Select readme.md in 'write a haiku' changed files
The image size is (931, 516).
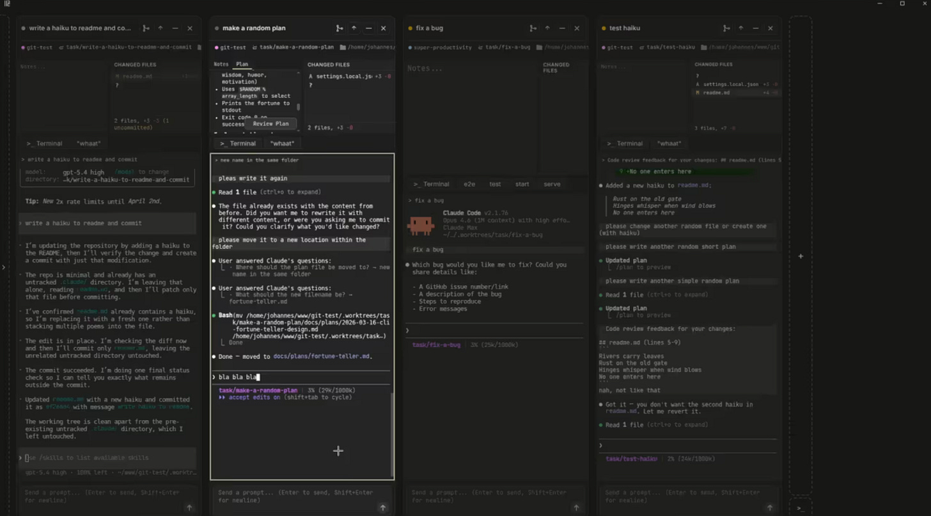coord(155,77)
